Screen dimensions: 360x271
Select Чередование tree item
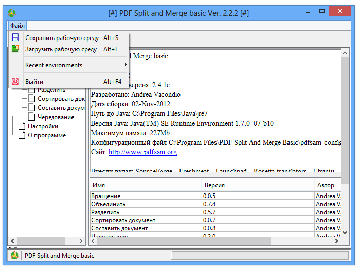tap(56, 117)
